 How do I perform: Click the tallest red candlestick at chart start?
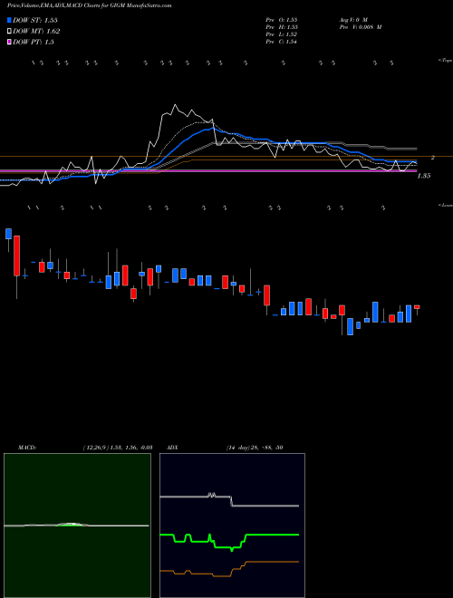point(17,256)
